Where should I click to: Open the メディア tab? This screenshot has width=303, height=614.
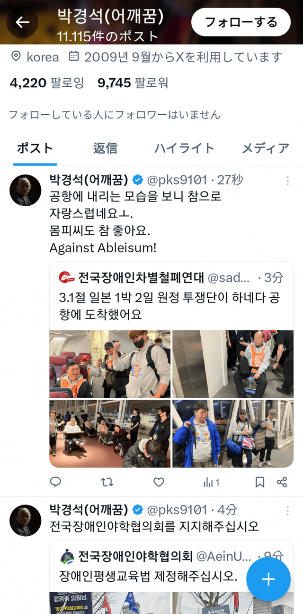[266, 148]
